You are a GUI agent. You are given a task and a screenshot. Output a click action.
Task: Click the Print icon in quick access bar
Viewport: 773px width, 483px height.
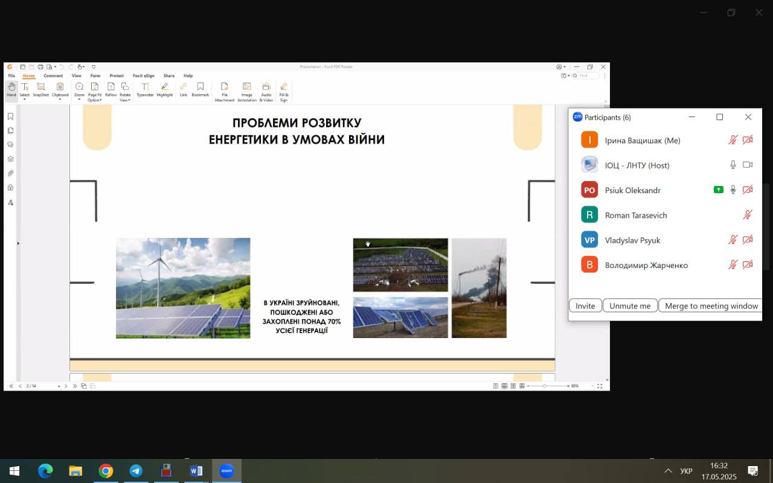click(40, 67)
